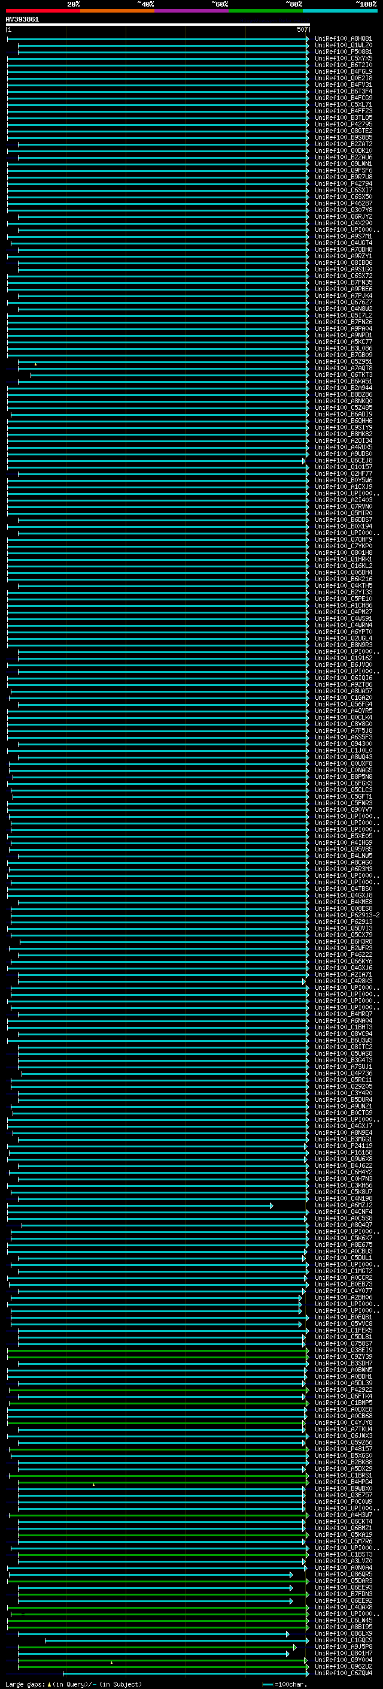Click the UniRef100_Q86LX9 hit label
The width and height of the screenshot is (383, 1689).
tap(344, 1633)
